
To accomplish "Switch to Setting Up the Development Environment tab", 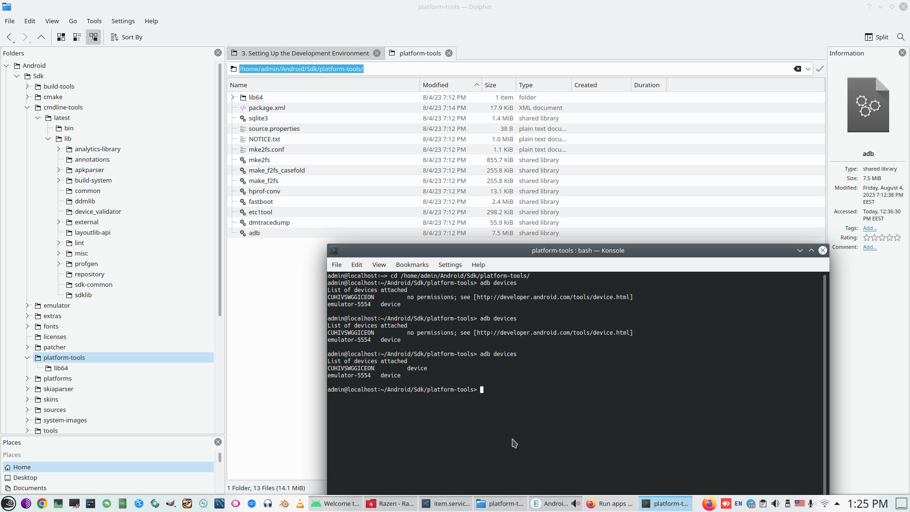I will (x=305, y=53).
